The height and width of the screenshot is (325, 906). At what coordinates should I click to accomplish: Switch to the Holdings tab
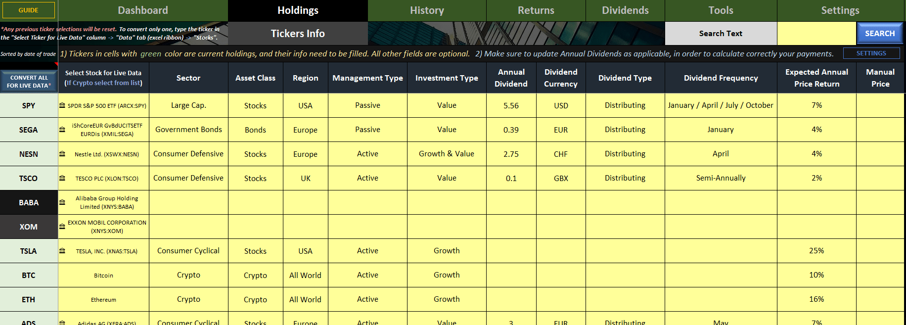(298, 10)
